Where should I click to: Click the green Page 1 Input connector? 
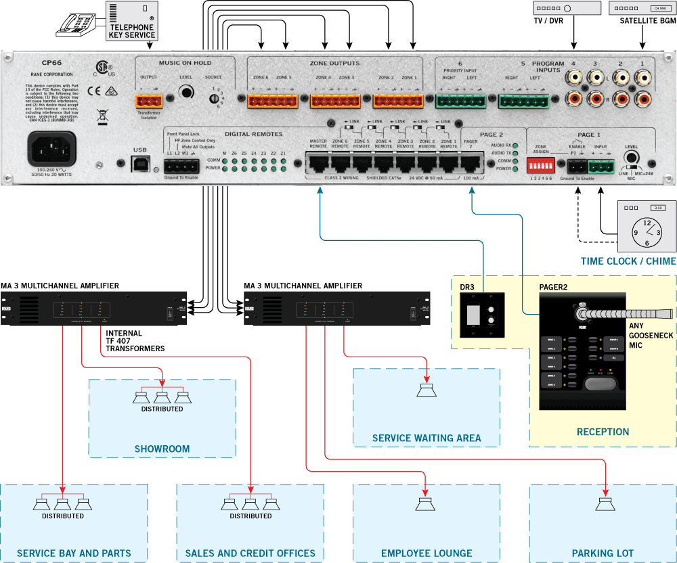click(601, 166)
